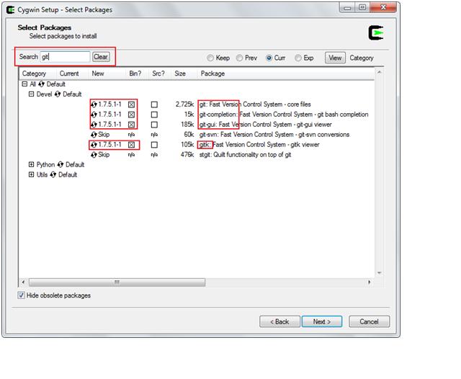Clear the search field with the Clear button
Image resolution: width=461 pixels, height=379 pixels.
(x=101, y=57)
